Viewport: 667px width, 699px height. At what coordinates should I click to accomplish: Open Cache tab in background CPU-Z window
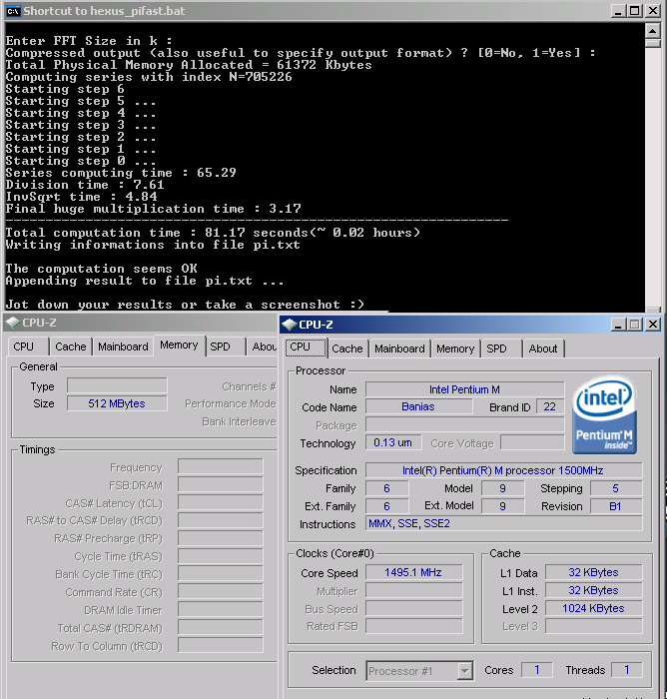click(x=71, y=347)
